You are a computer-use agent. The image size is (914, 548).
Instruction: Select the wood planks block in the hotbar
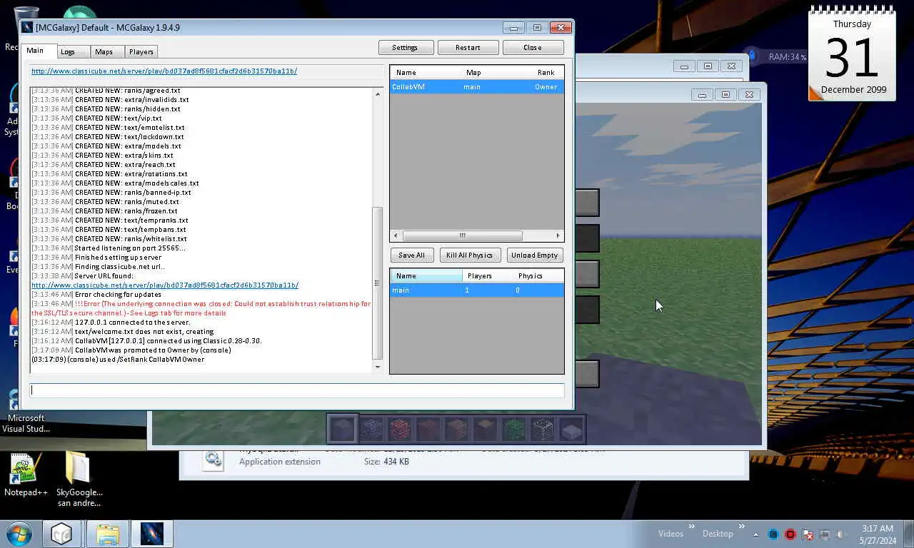click(456, 429)
